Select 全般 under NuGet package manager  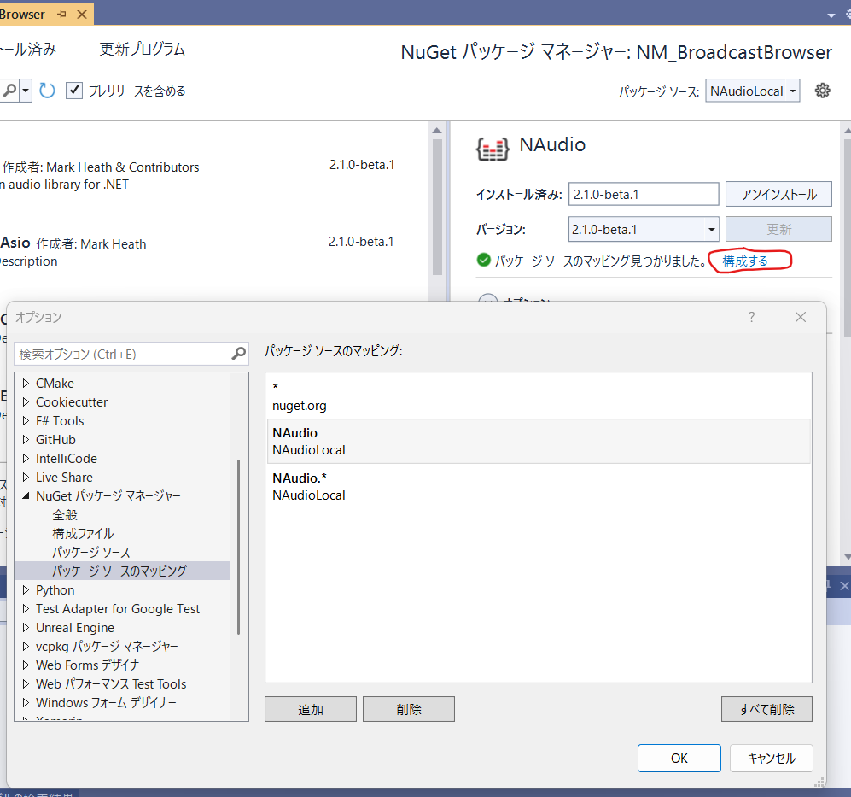(65, 515)
